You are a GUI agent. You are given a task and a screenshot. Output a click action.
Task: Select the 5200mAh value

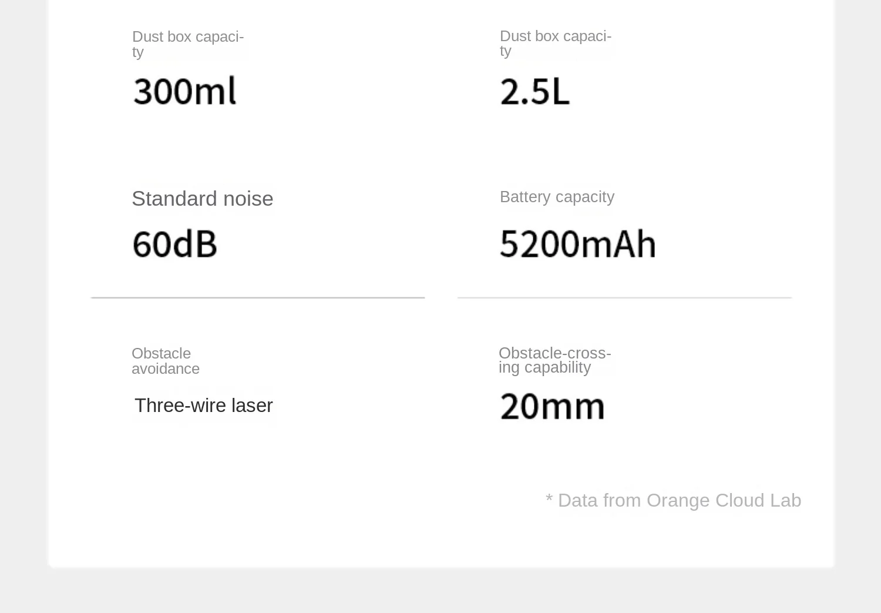577,244
